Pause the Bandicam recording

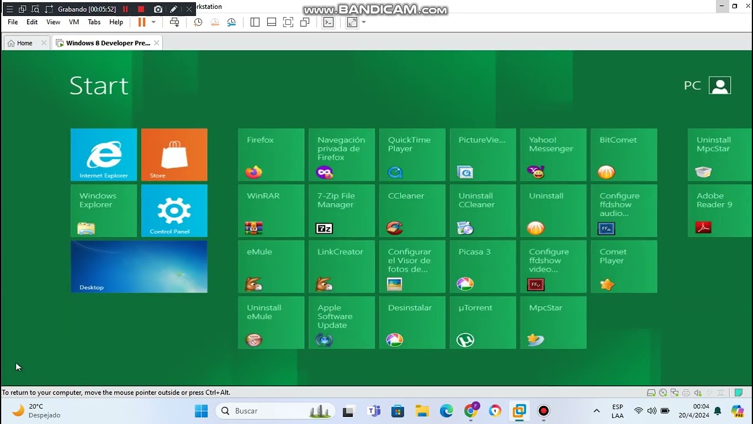125,9
